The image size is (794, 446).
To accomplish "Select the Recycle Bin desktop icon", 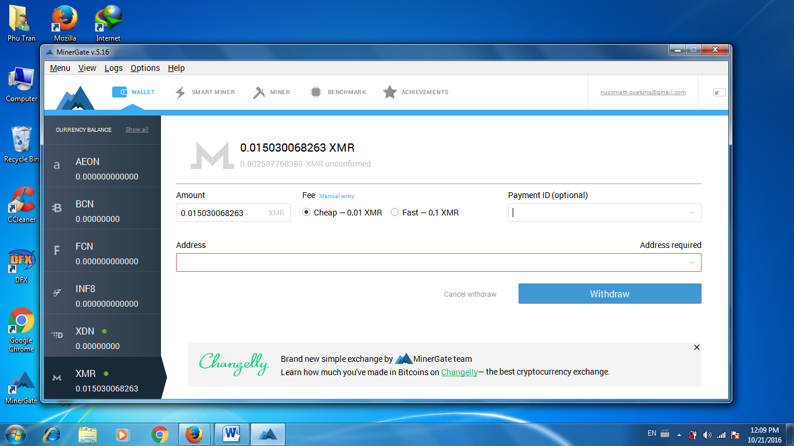I will [22, 145].
